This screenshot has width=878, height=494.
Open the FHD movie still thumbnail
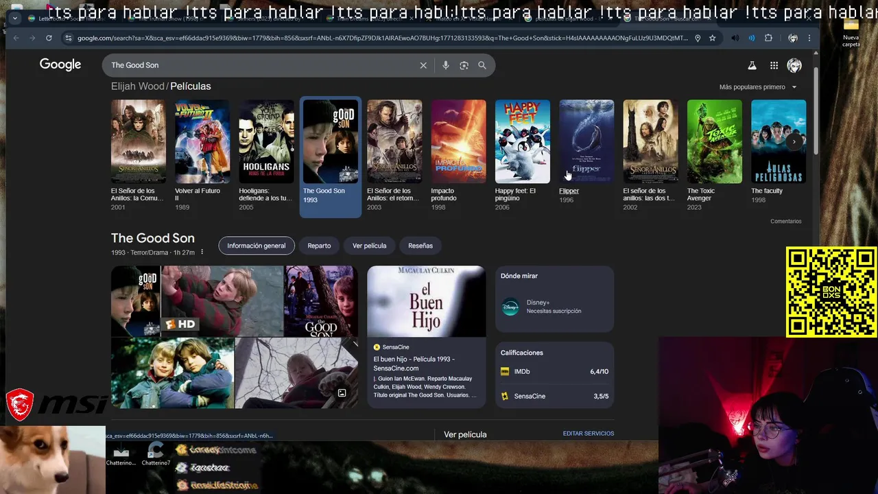[222, 301]
